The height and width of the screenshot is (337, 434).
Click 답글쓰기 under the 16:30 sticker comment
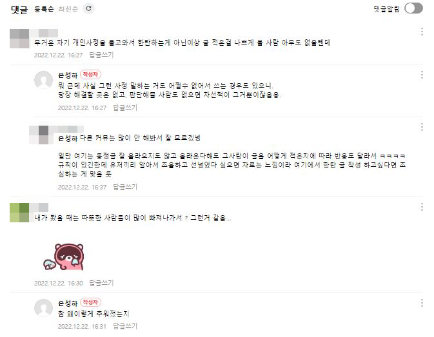[x=101, y=283]
